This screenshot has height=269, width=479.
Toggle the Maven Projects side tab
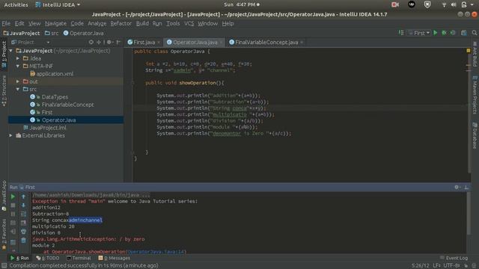pos(475,95)
